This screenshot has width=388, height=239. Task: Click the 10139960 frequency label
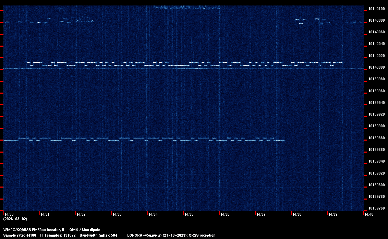point(377,91)
